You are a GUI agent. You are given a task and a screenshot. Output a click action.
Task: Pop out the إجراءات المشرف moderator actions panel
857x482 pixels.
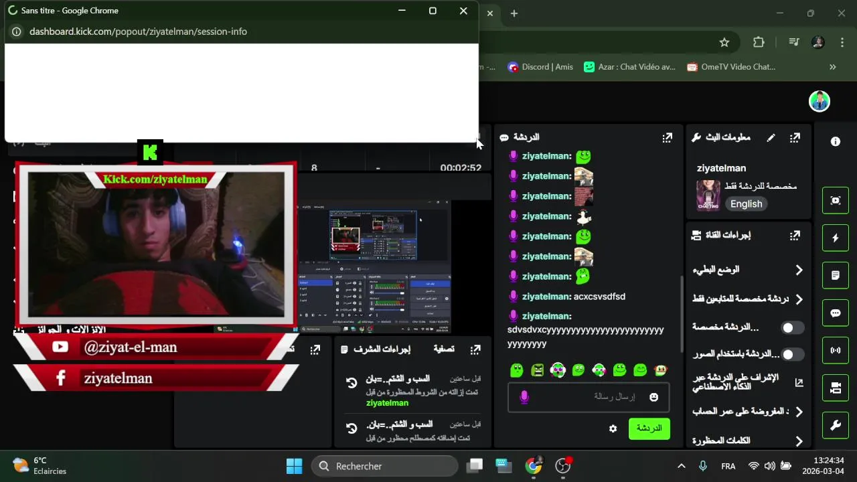[475, 349]
